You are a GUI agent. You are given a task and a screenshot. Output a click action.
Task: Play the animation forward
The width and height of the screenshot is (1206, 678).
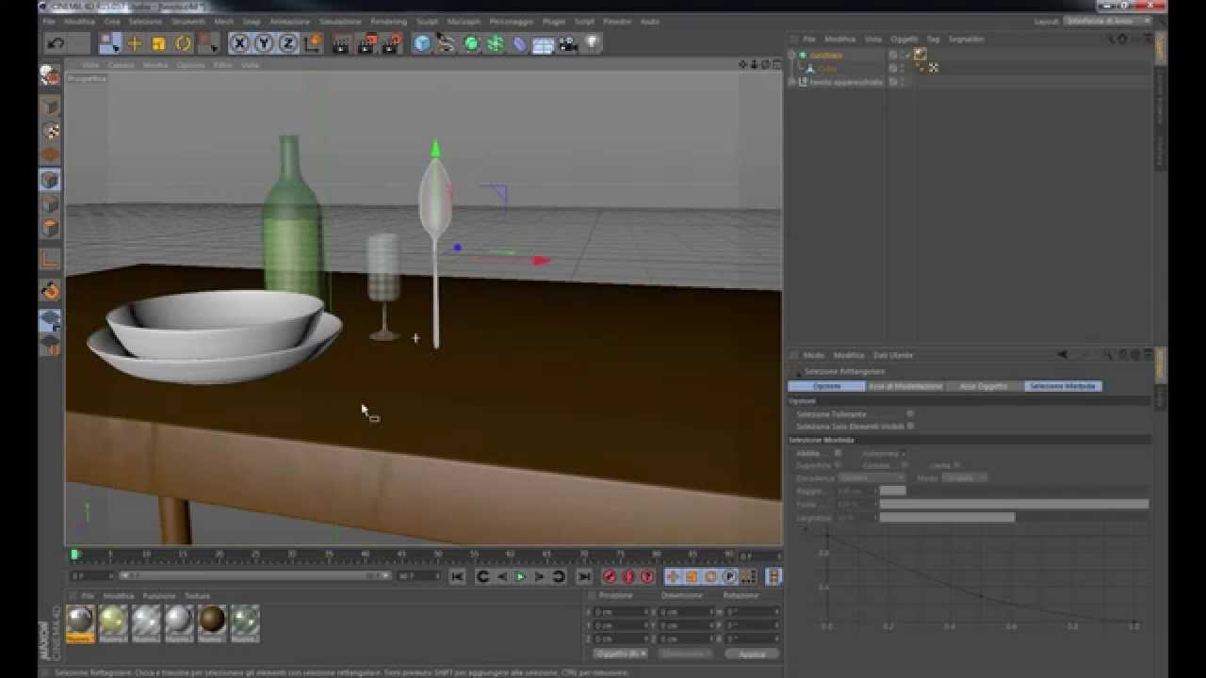point(520,576)
